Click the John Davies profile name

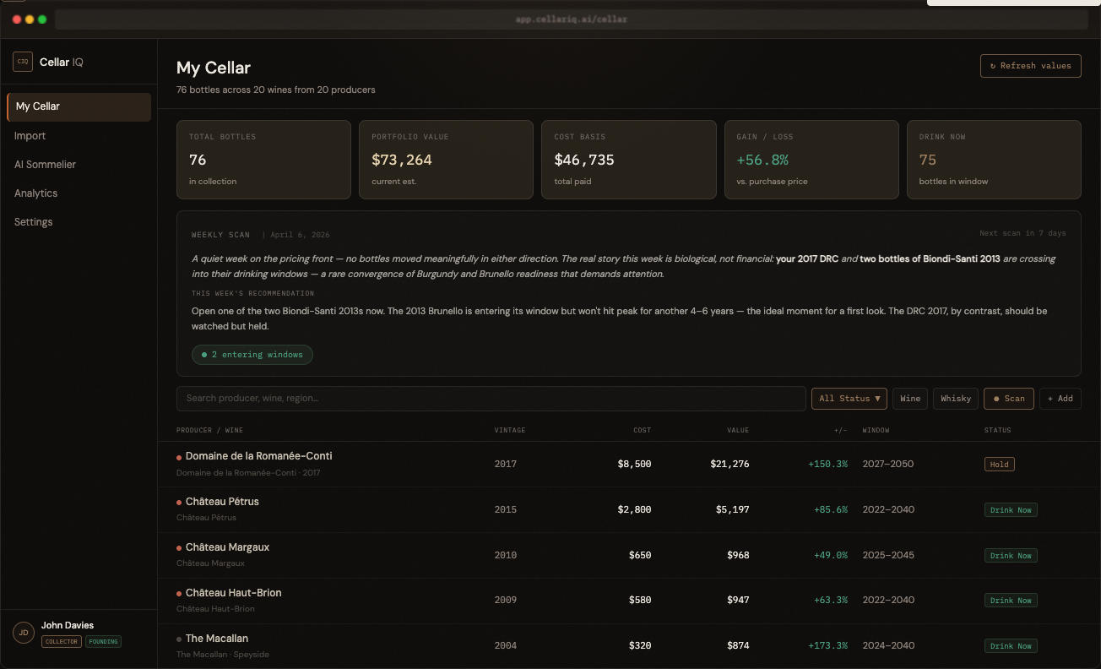click(x=68, y=626)
